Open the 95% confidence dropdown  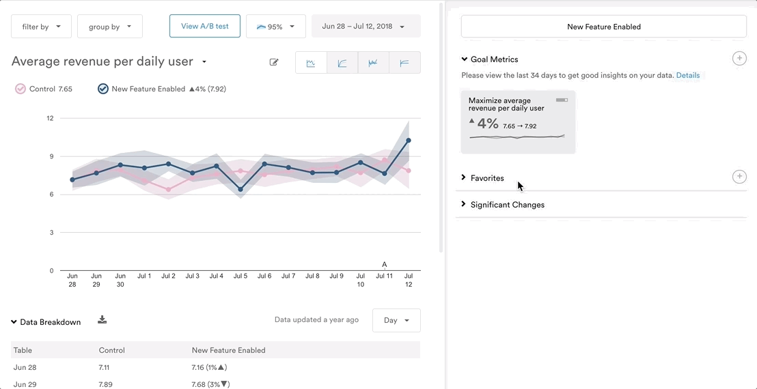tap(275, 27)
